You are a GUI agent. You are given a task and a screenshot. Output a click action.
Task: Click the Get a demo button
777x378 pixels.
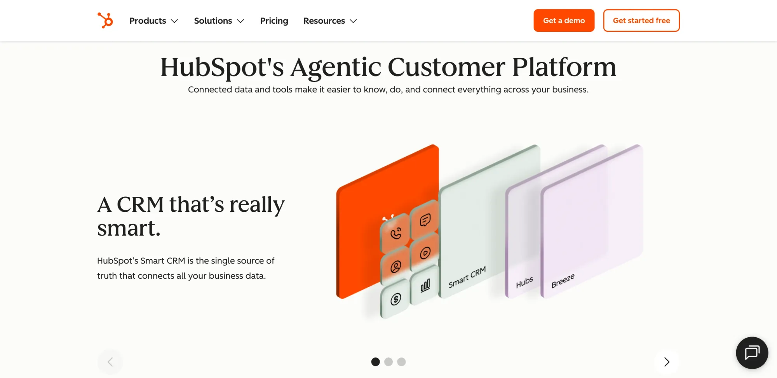coord(564,21)
